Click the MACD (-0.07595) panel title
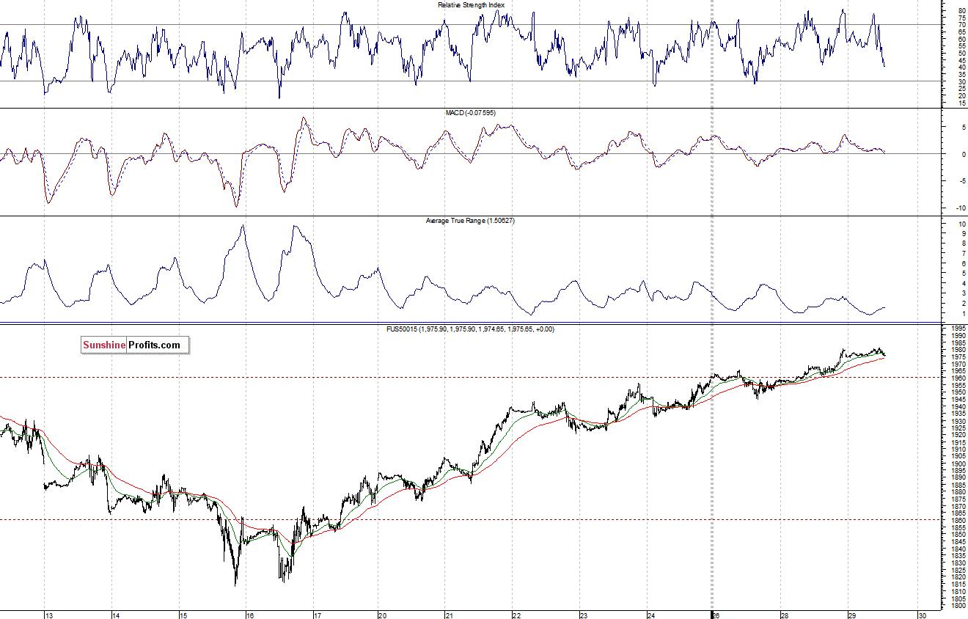Screen dimensions: 968x619 pyautogui.click(x=471, y=112)
